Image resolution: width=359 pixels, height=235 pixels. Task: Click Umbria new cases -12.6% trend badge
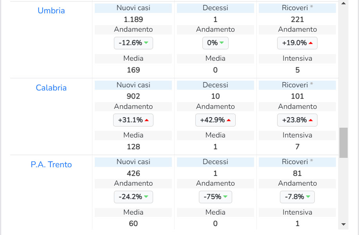pyautogui.click(x=133, y=43)
